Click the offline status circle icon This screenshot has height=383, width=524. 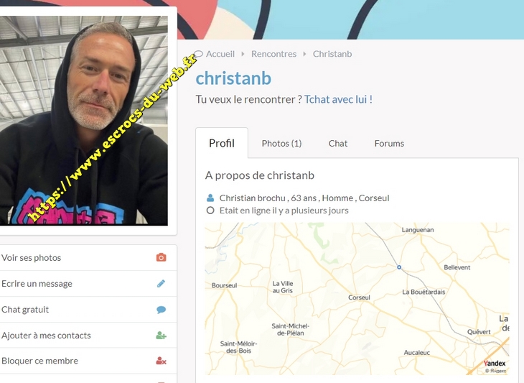pyautogui.click(x=210, y=211)
